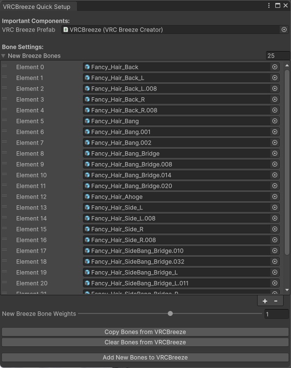Open object picker for Fancy_Hair_Bang.002
Viewport: 291px width, 368px height.
(x=275, y=142)
